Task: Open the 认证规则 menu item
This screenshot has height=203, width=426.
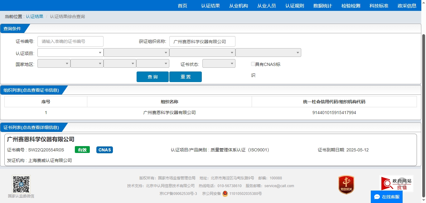Action: (295, 6)
